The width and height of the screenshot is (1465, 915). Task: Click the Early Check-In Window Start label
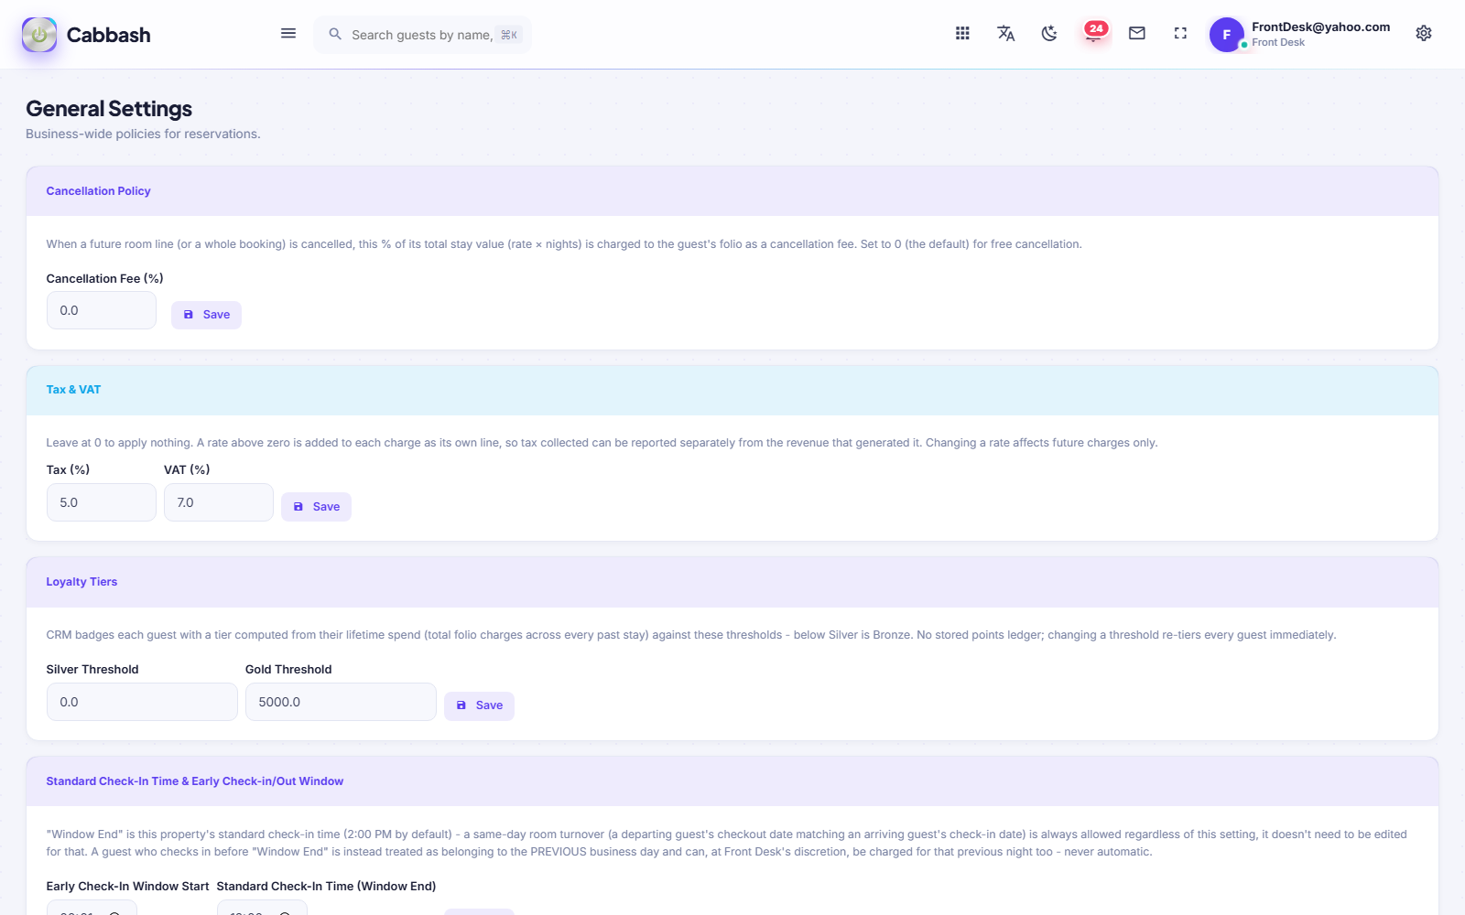[x=127, y=887]
